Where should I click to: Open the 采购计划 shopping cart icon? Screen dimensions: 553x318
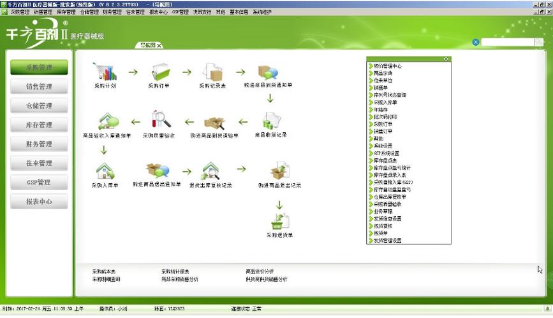pyautogui.click(x=105, y=72)
